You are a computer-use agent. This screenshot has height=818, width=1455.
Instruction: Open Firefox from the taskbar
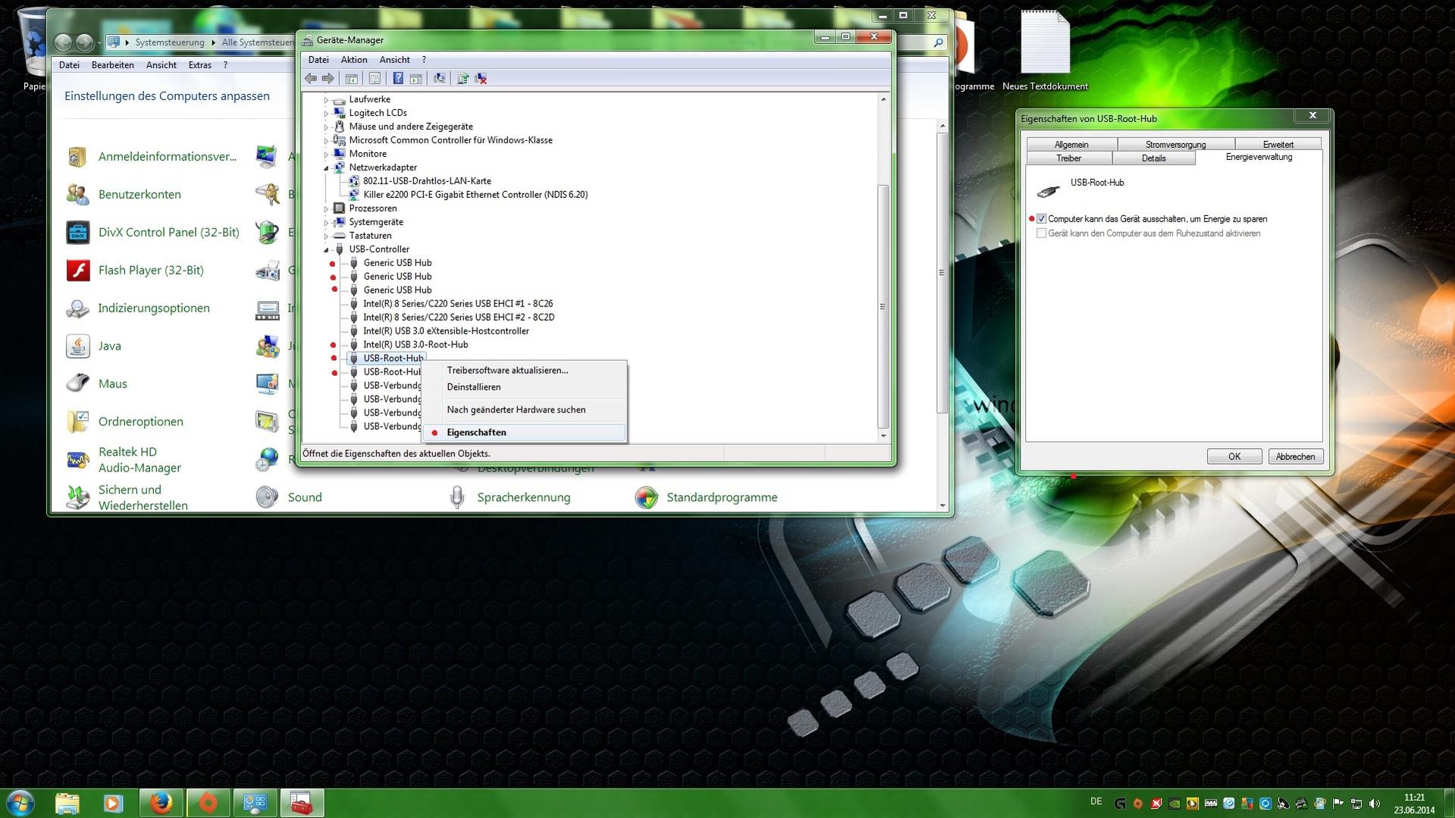point(161,803)
